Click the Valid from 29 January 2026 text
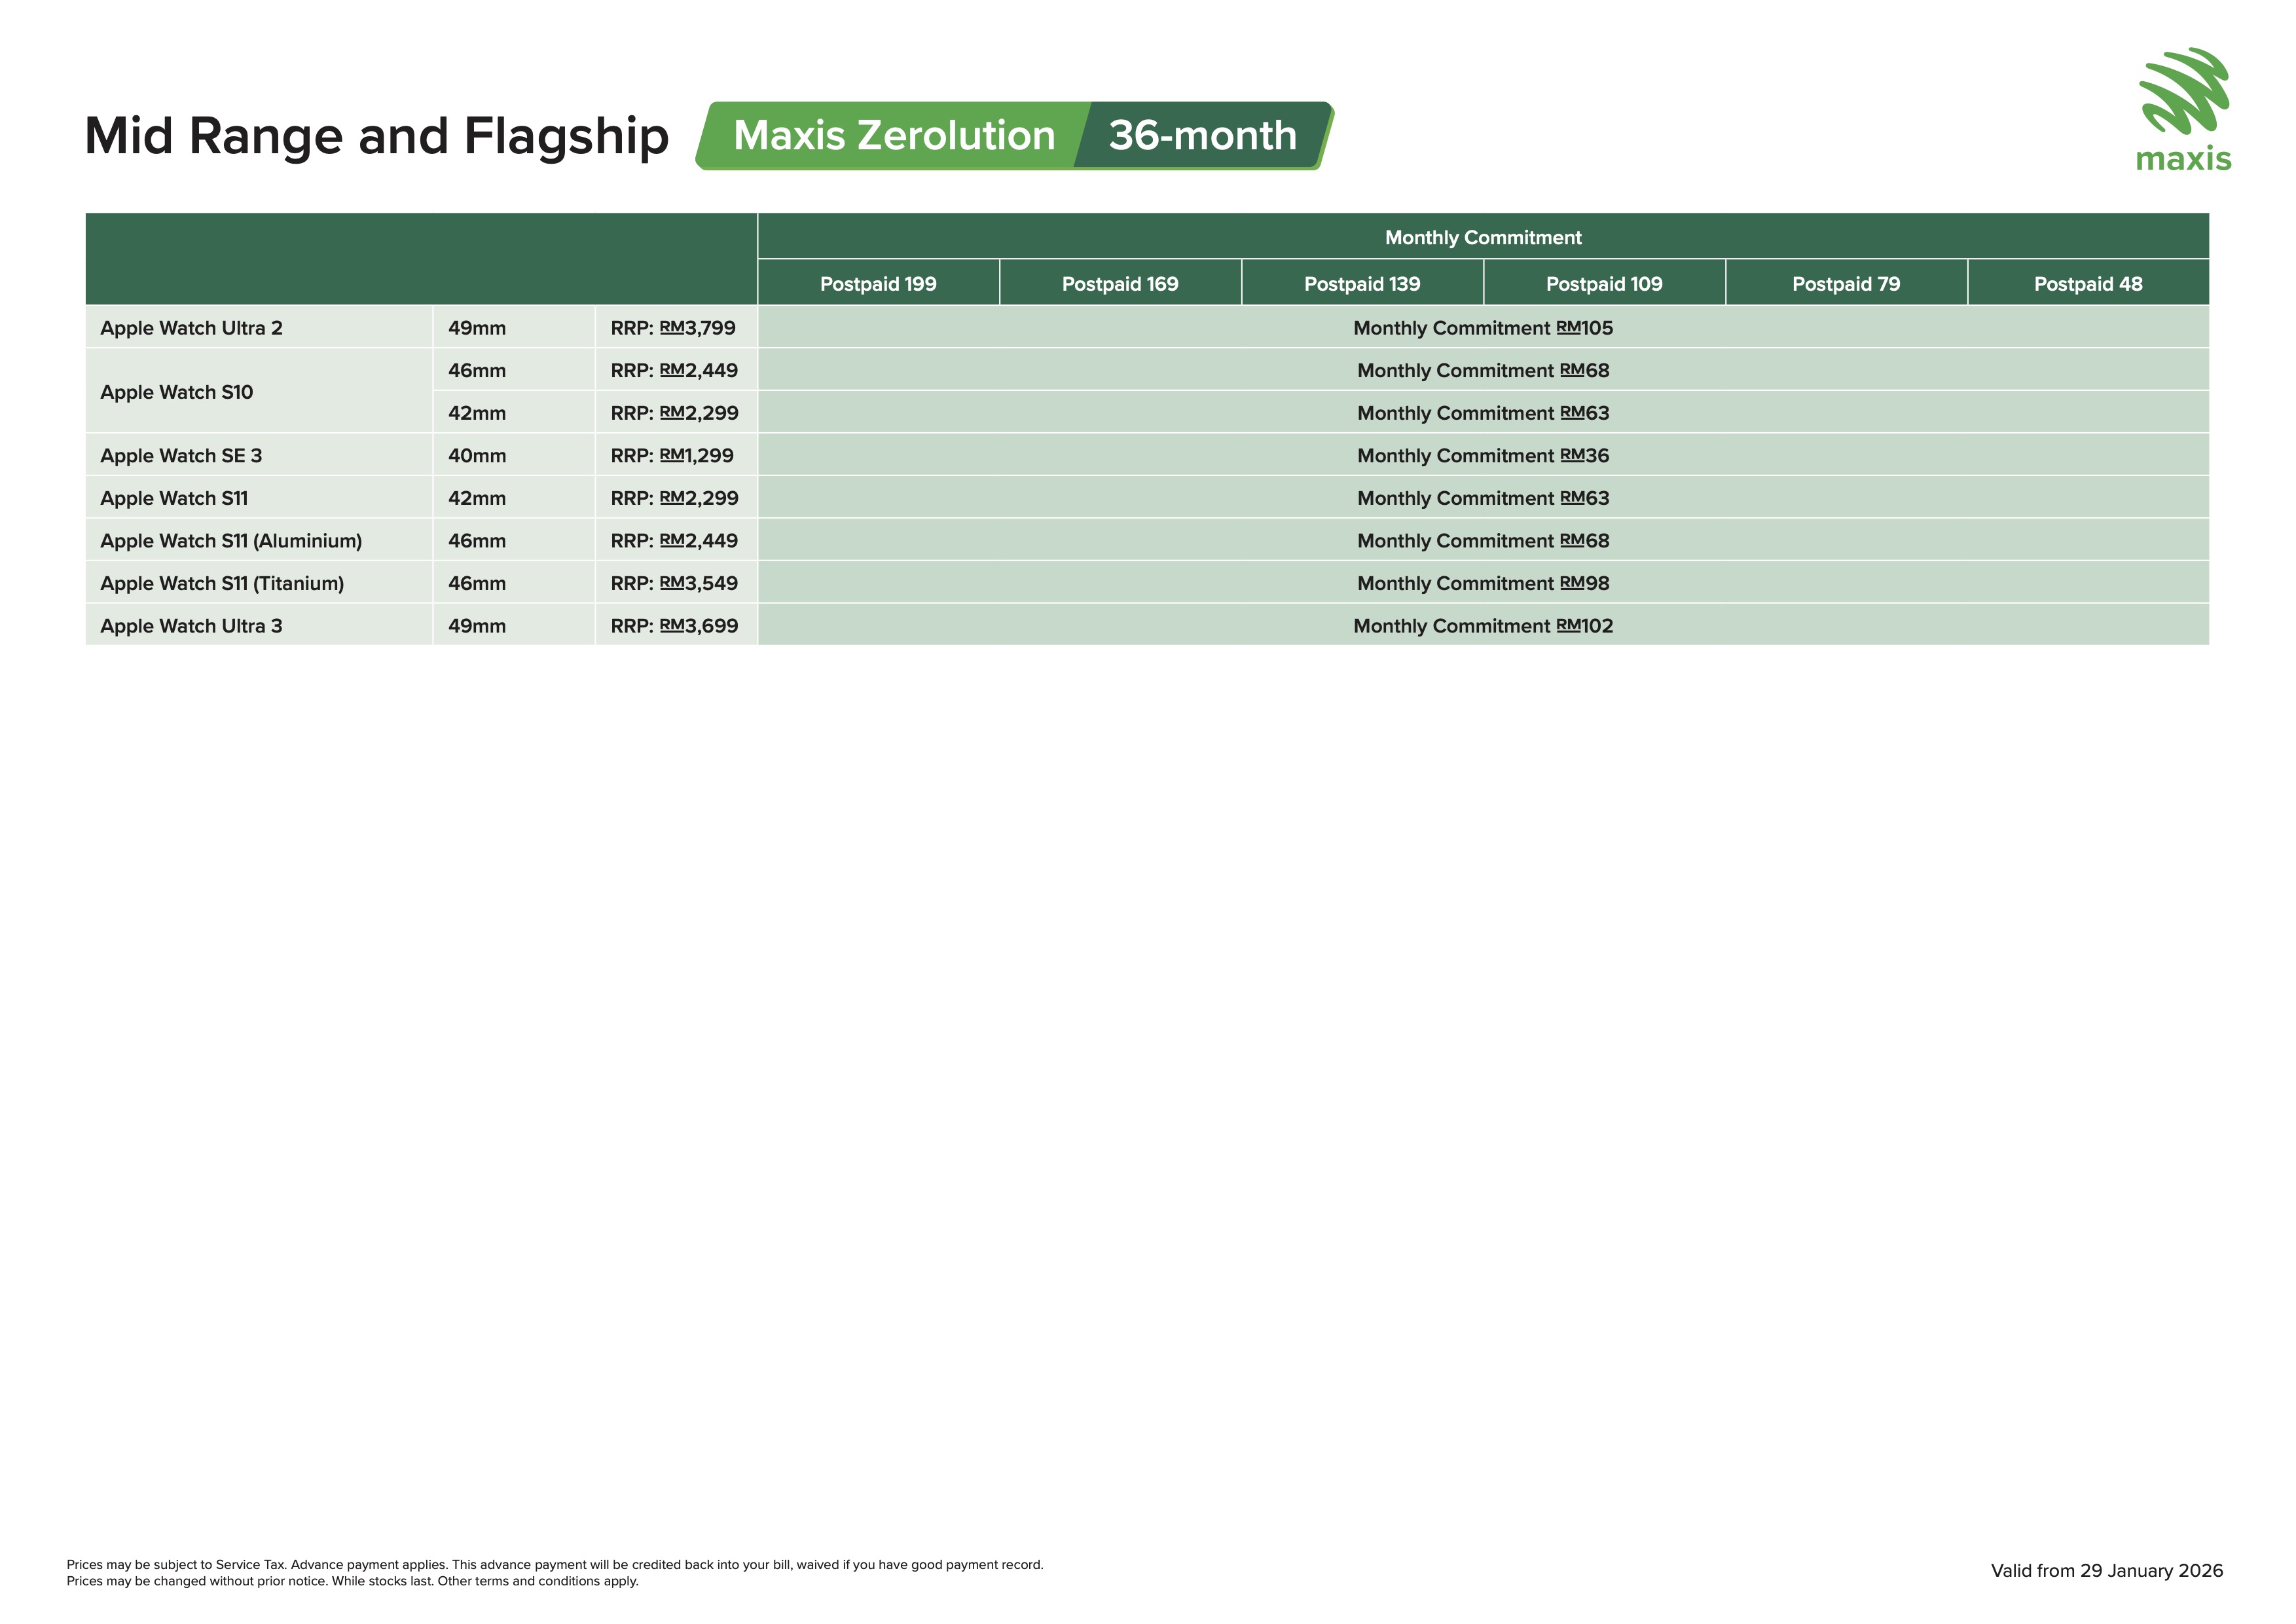Image resolution: width=2296 pixels, height=1624 pixels. 2106,1571
